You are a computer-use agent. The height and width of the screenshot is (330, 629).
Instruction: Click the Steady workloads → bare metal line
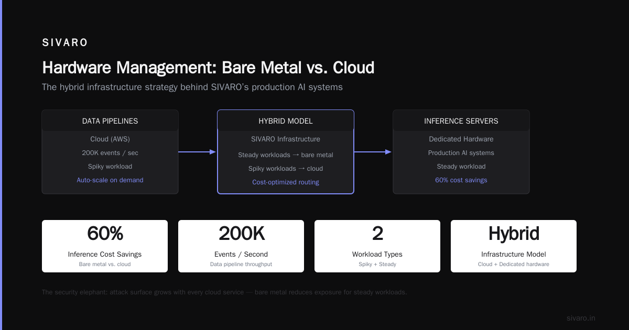tap(286, 155)
